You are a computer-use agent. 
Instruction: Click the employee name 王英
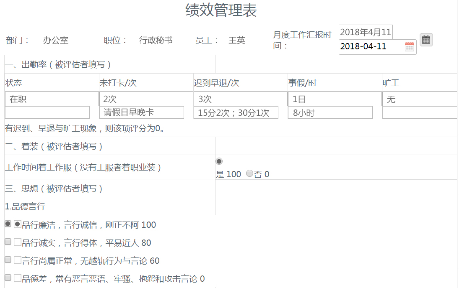coord(236,40)
